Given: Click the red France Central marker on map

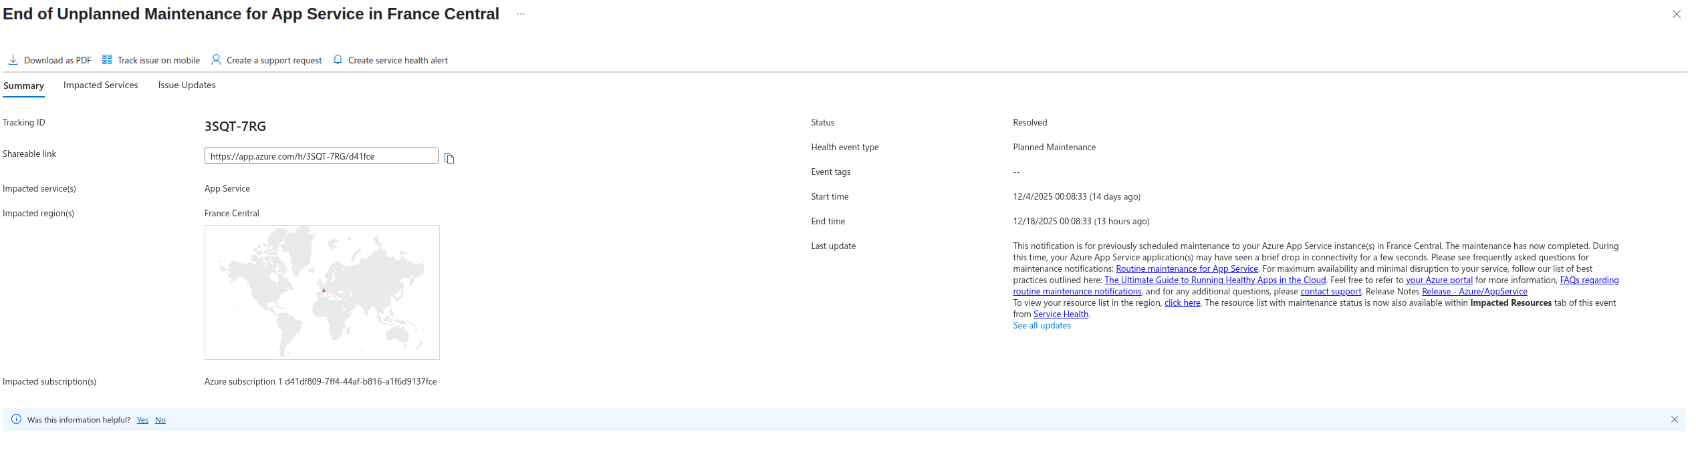Looking at the screenshot, I should coord(324,290).
